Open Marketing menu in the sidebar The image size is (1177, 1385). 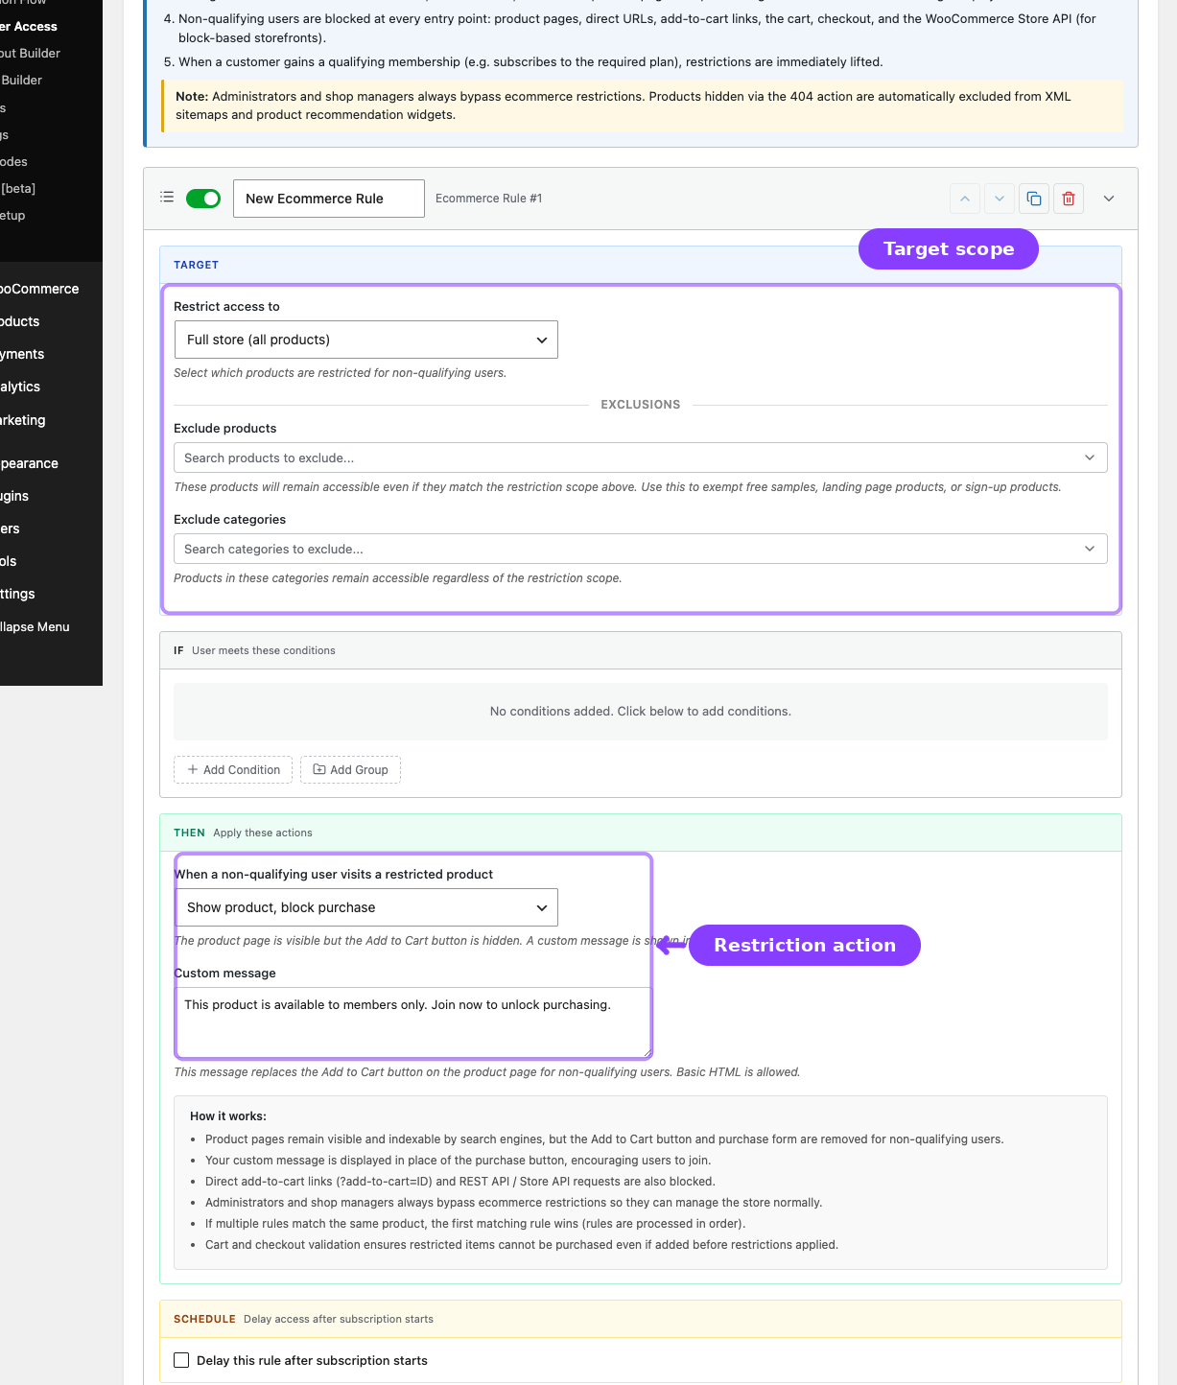(x=23, y=420)
